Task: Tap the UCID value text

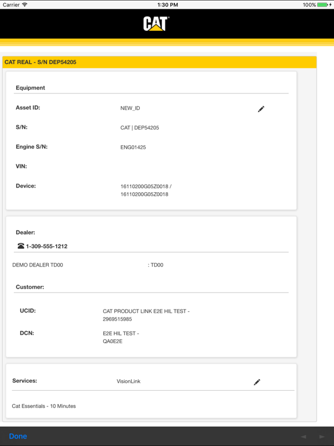Action: click(x=146, y=315)
